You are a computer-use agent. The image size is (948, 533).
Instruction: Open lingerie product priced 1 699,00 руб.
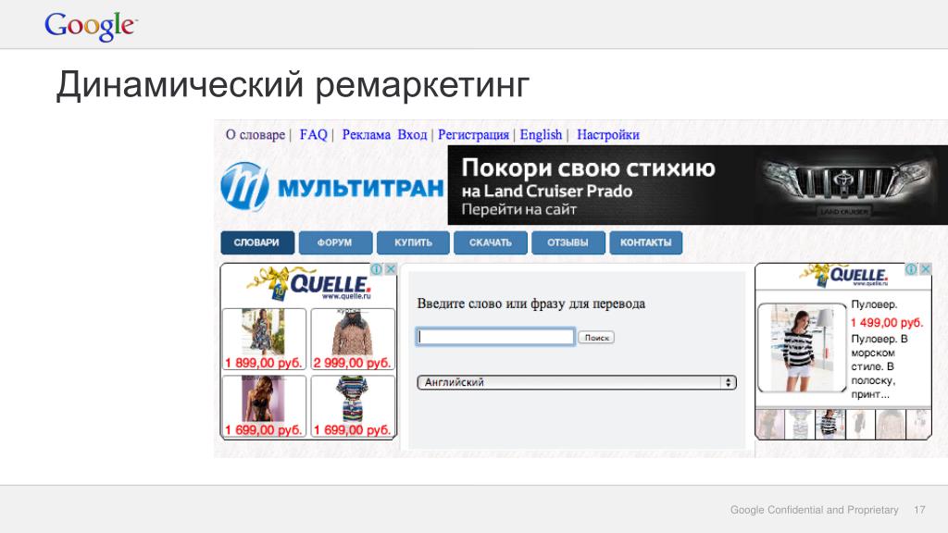(264, 406)
